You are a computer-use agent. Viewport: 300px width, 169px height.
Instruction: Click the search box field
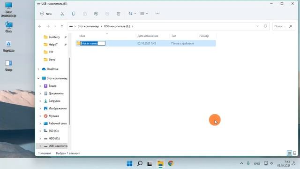pos(284,26)
